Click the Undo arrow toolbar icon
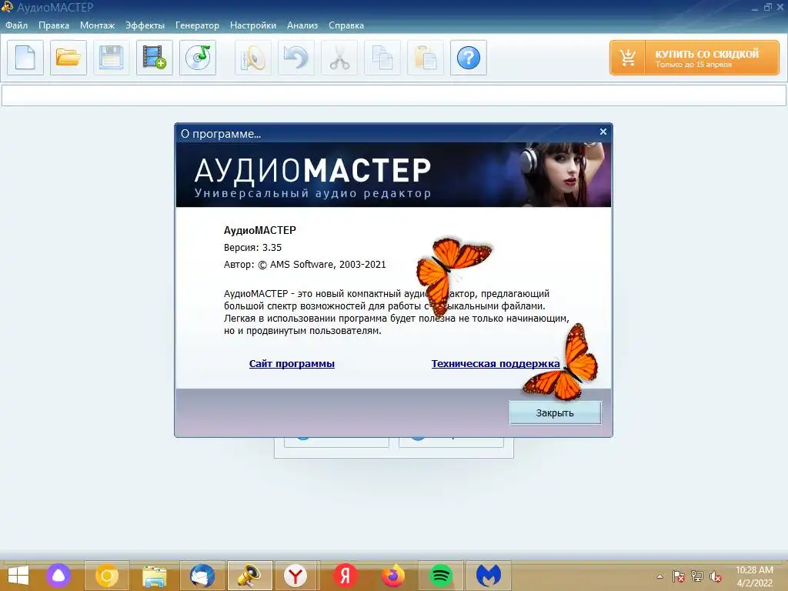The image size is (788, 591). point(296,58)
